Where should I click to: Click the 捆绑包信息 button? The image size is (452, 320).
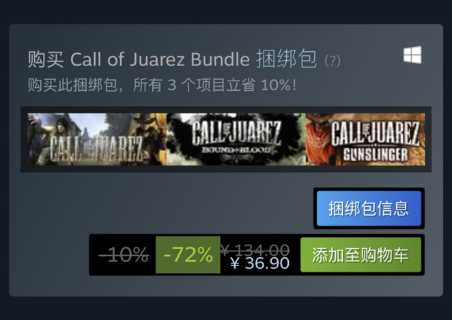pyautogui.click(x=369, y=208)
